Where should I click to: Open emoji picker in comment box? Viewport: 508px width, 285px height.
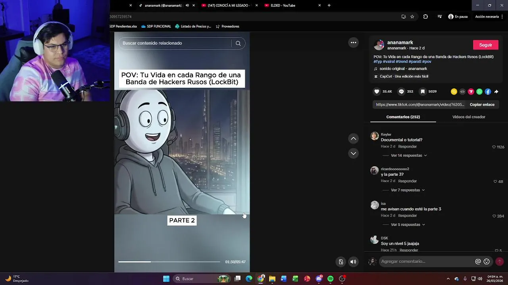point(487,261)
